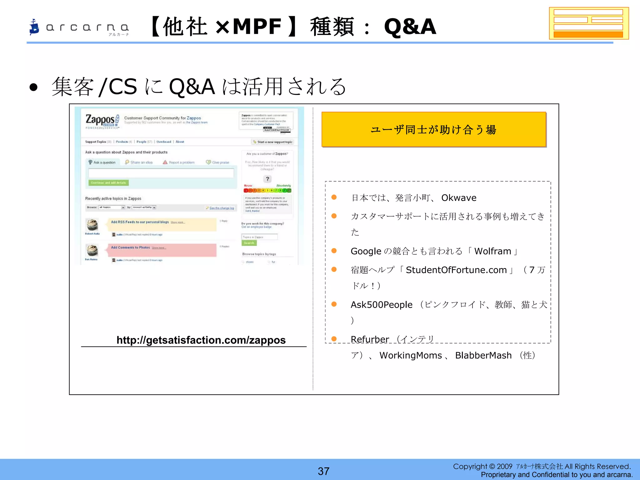Click the StudentOfFortune.com bullet text
Viewport: 640px width, 480px height.
click(x=448, y=277)
